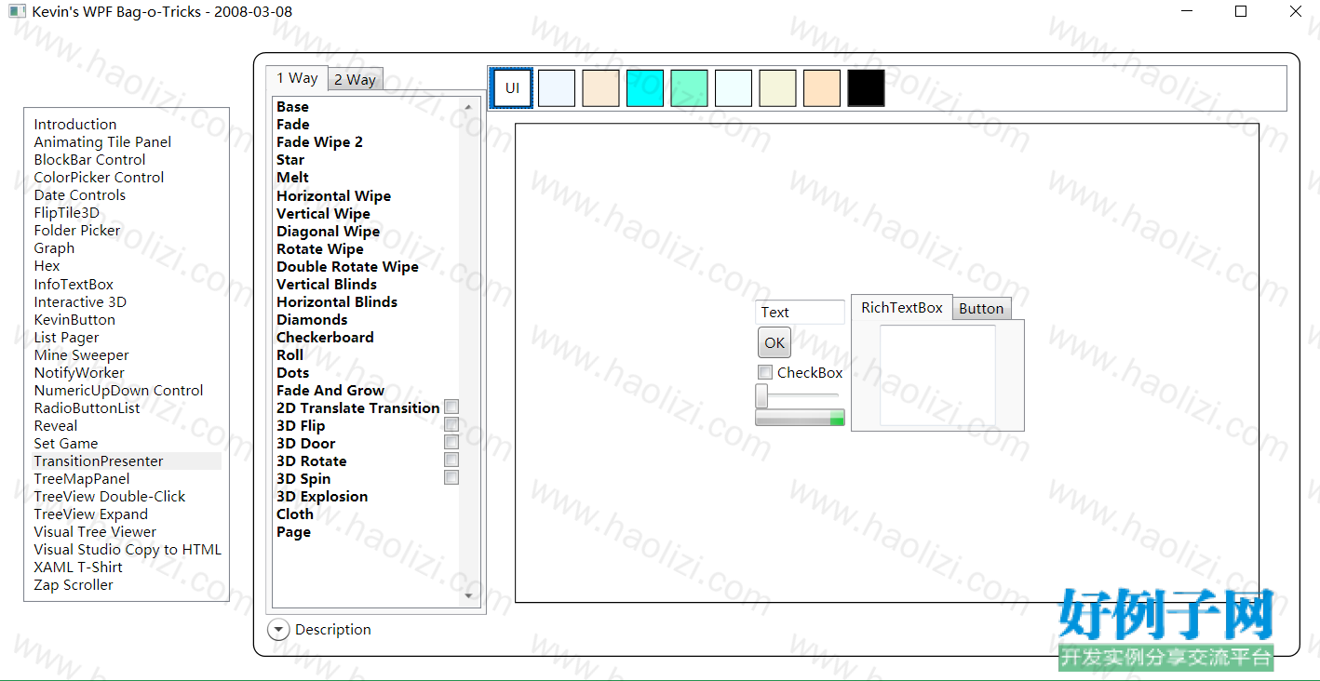Screen dimensions: 1320x681
Task: Select the bisque orange swatch
Action: tap(822, 88)
